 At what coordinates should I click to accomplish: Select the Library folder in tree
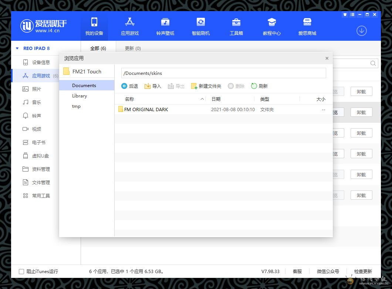click(80, 96)
